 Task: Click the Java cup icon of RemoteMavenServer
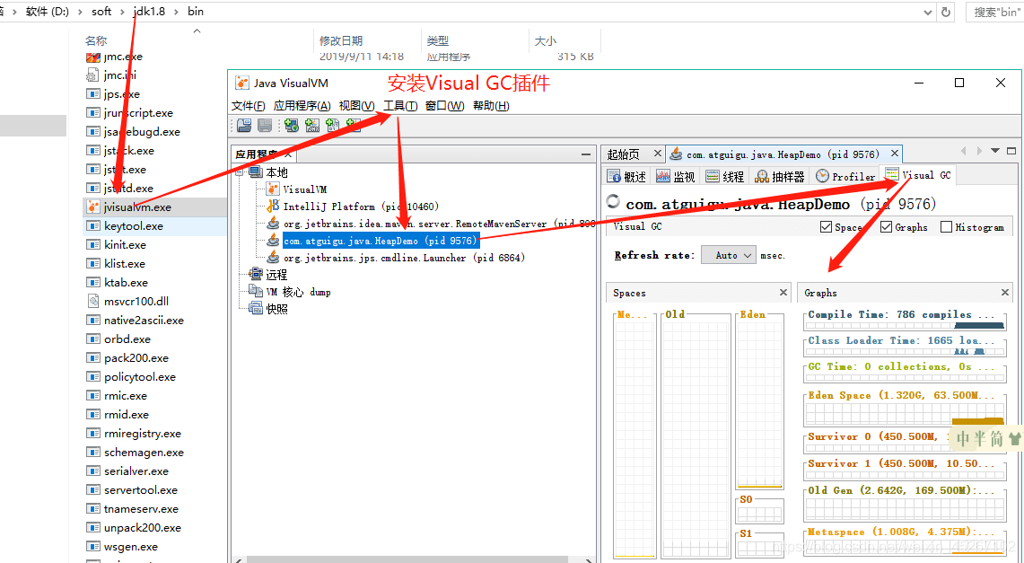[273, 224]
